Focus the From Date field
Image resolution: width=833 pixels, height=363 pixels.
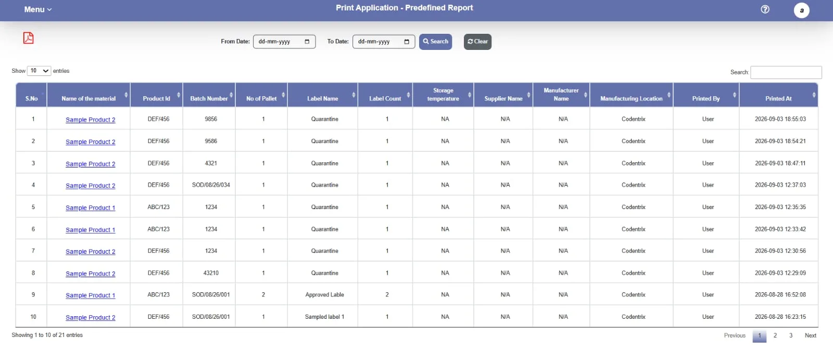tap(284, 42)
